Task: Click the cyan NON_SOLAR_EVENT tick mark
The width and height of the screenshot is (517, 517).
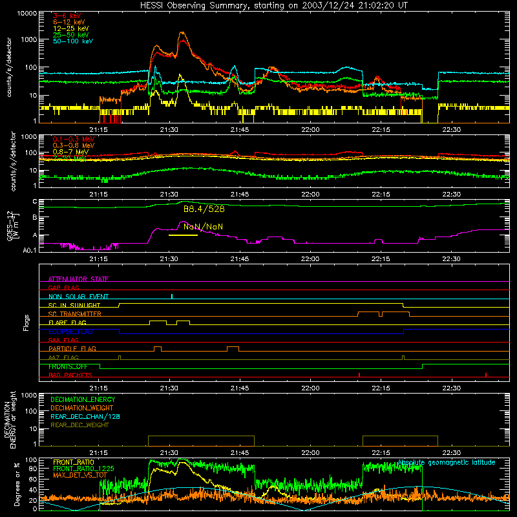Action: click(x=172, y=296)
